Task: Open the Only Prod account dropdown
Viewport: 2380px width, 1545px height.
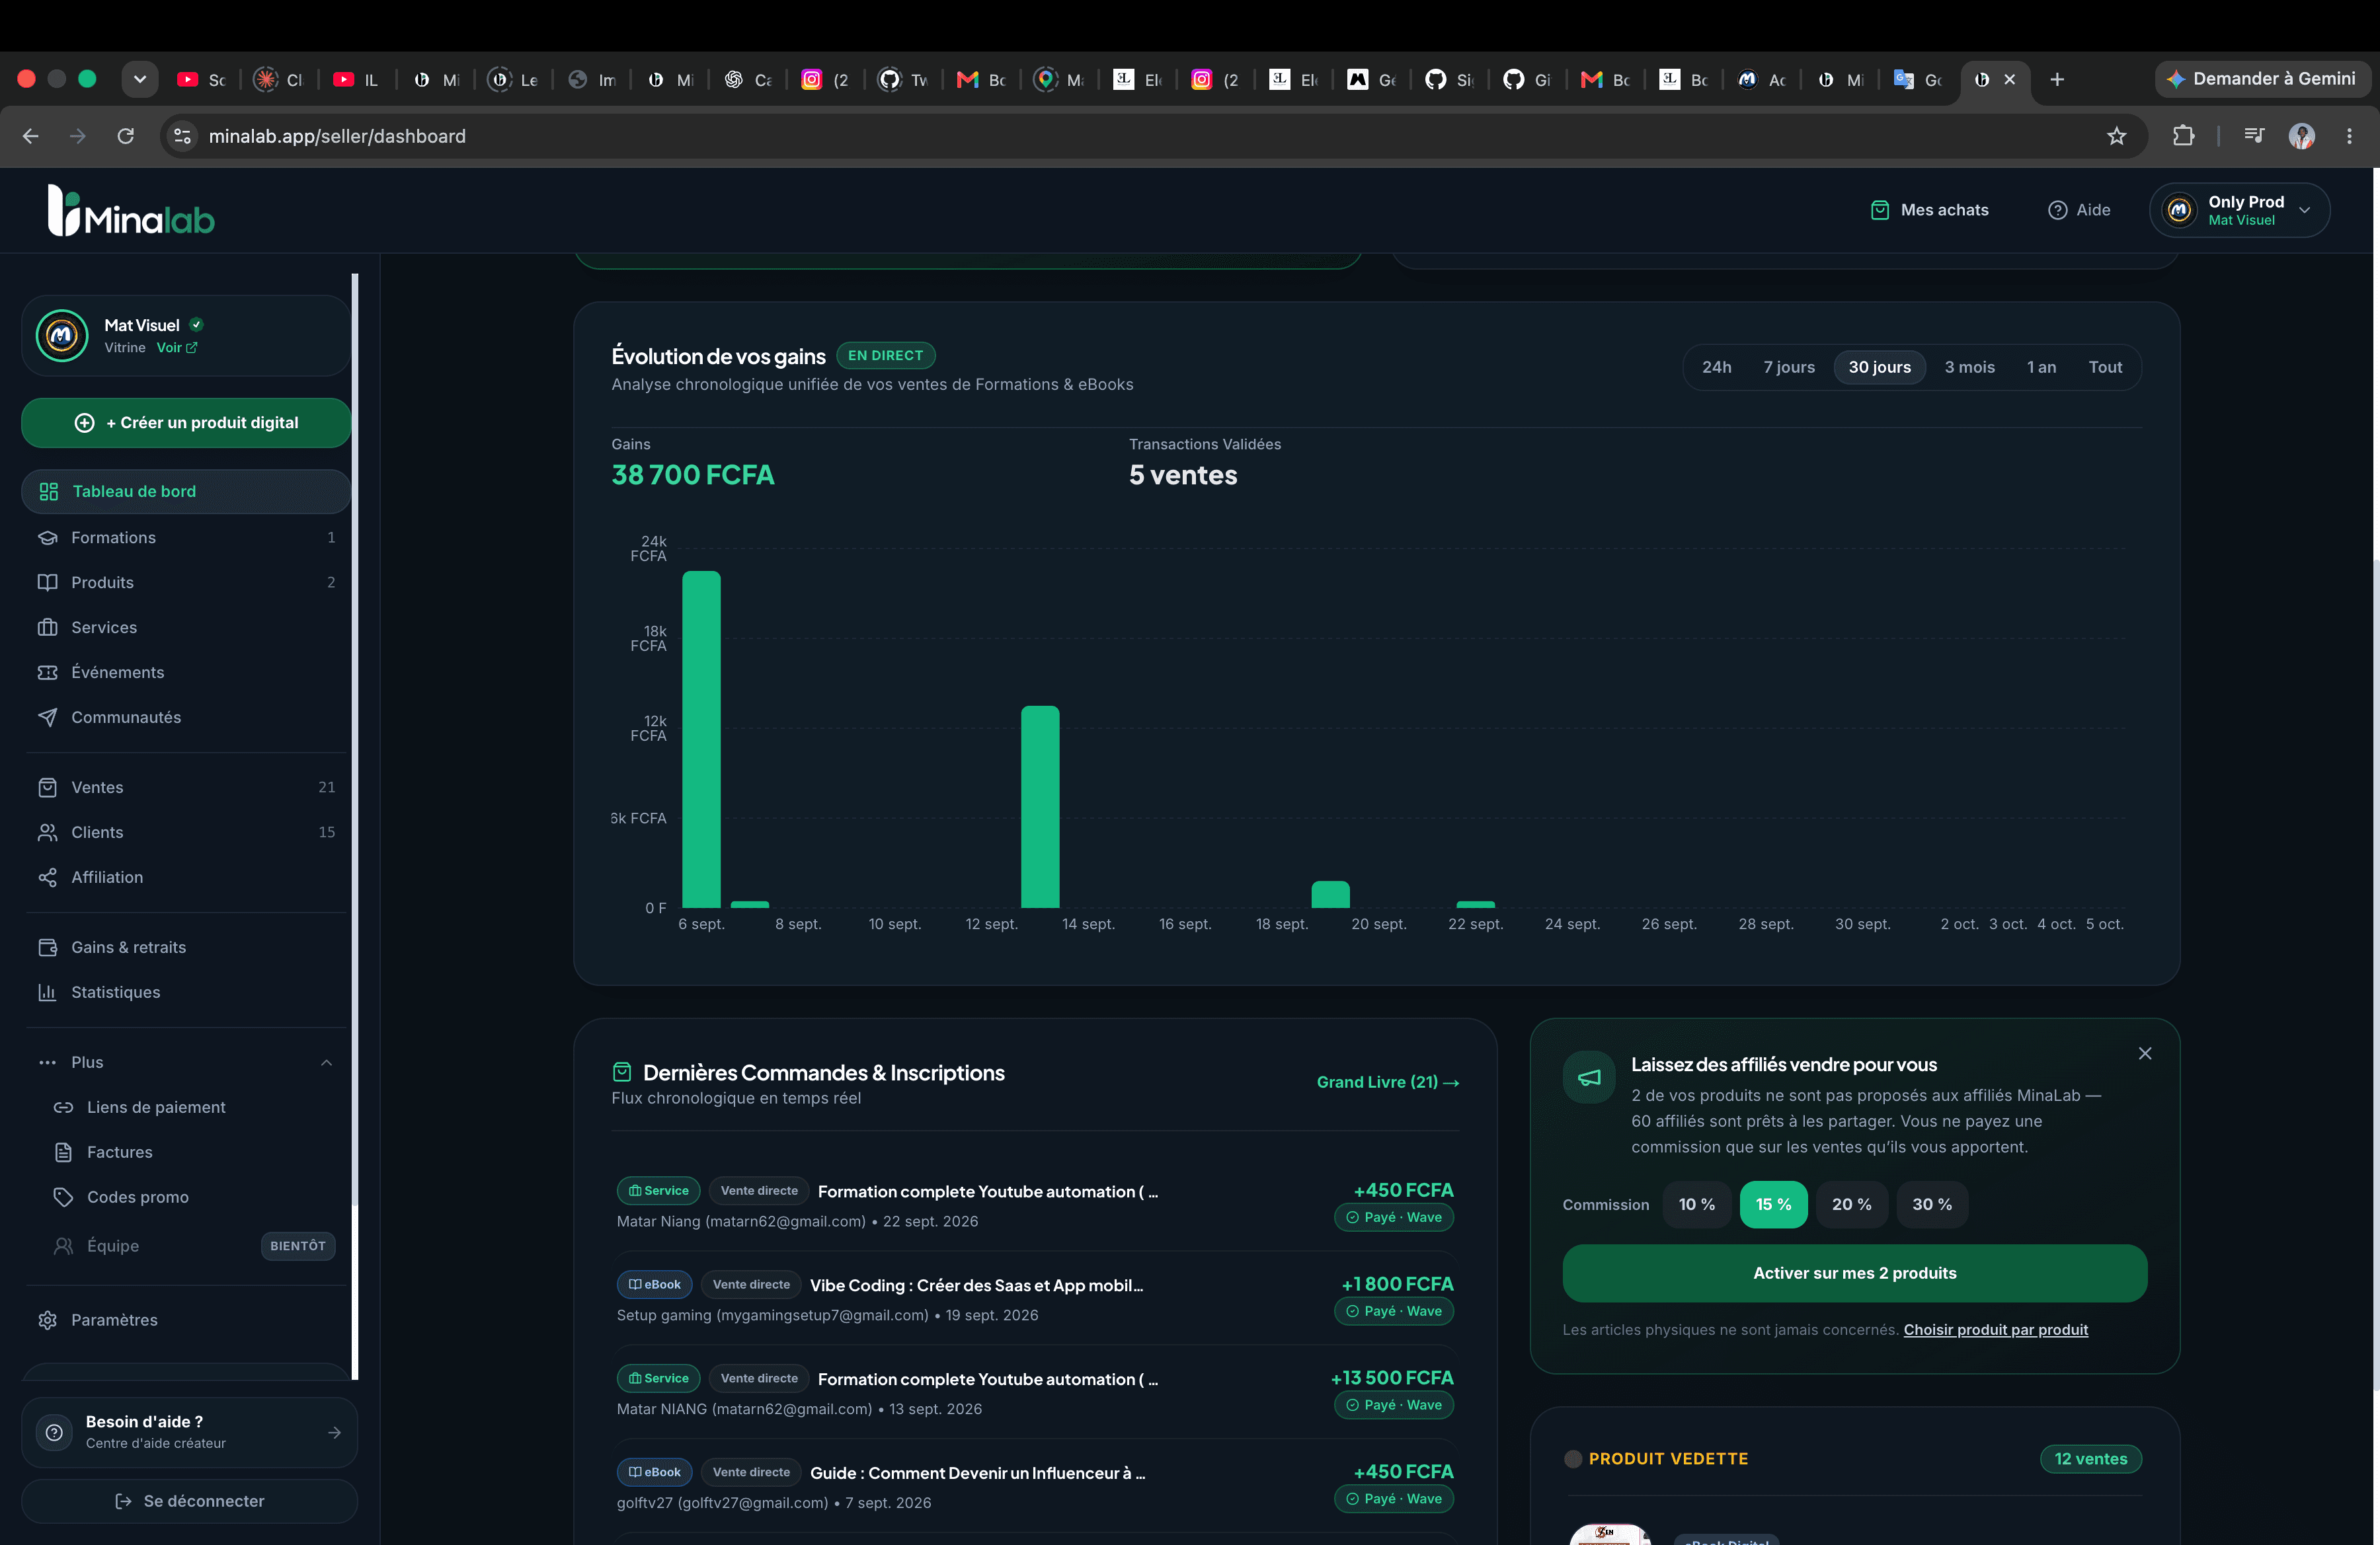Action: pyautogui.click(x=2239, y=210)
